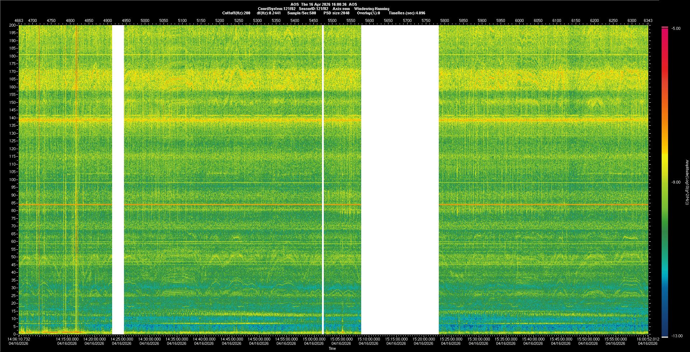The image size is (690, 352).
Task: Select the 15:00:00.000 time axis label
Action: 314,339
